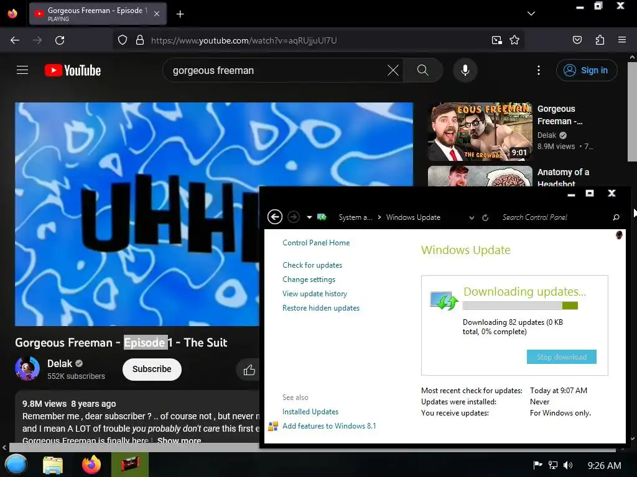Refresh the Windows Update window
Viewport: 637px width, 477px height.
[x=485, y=218]
